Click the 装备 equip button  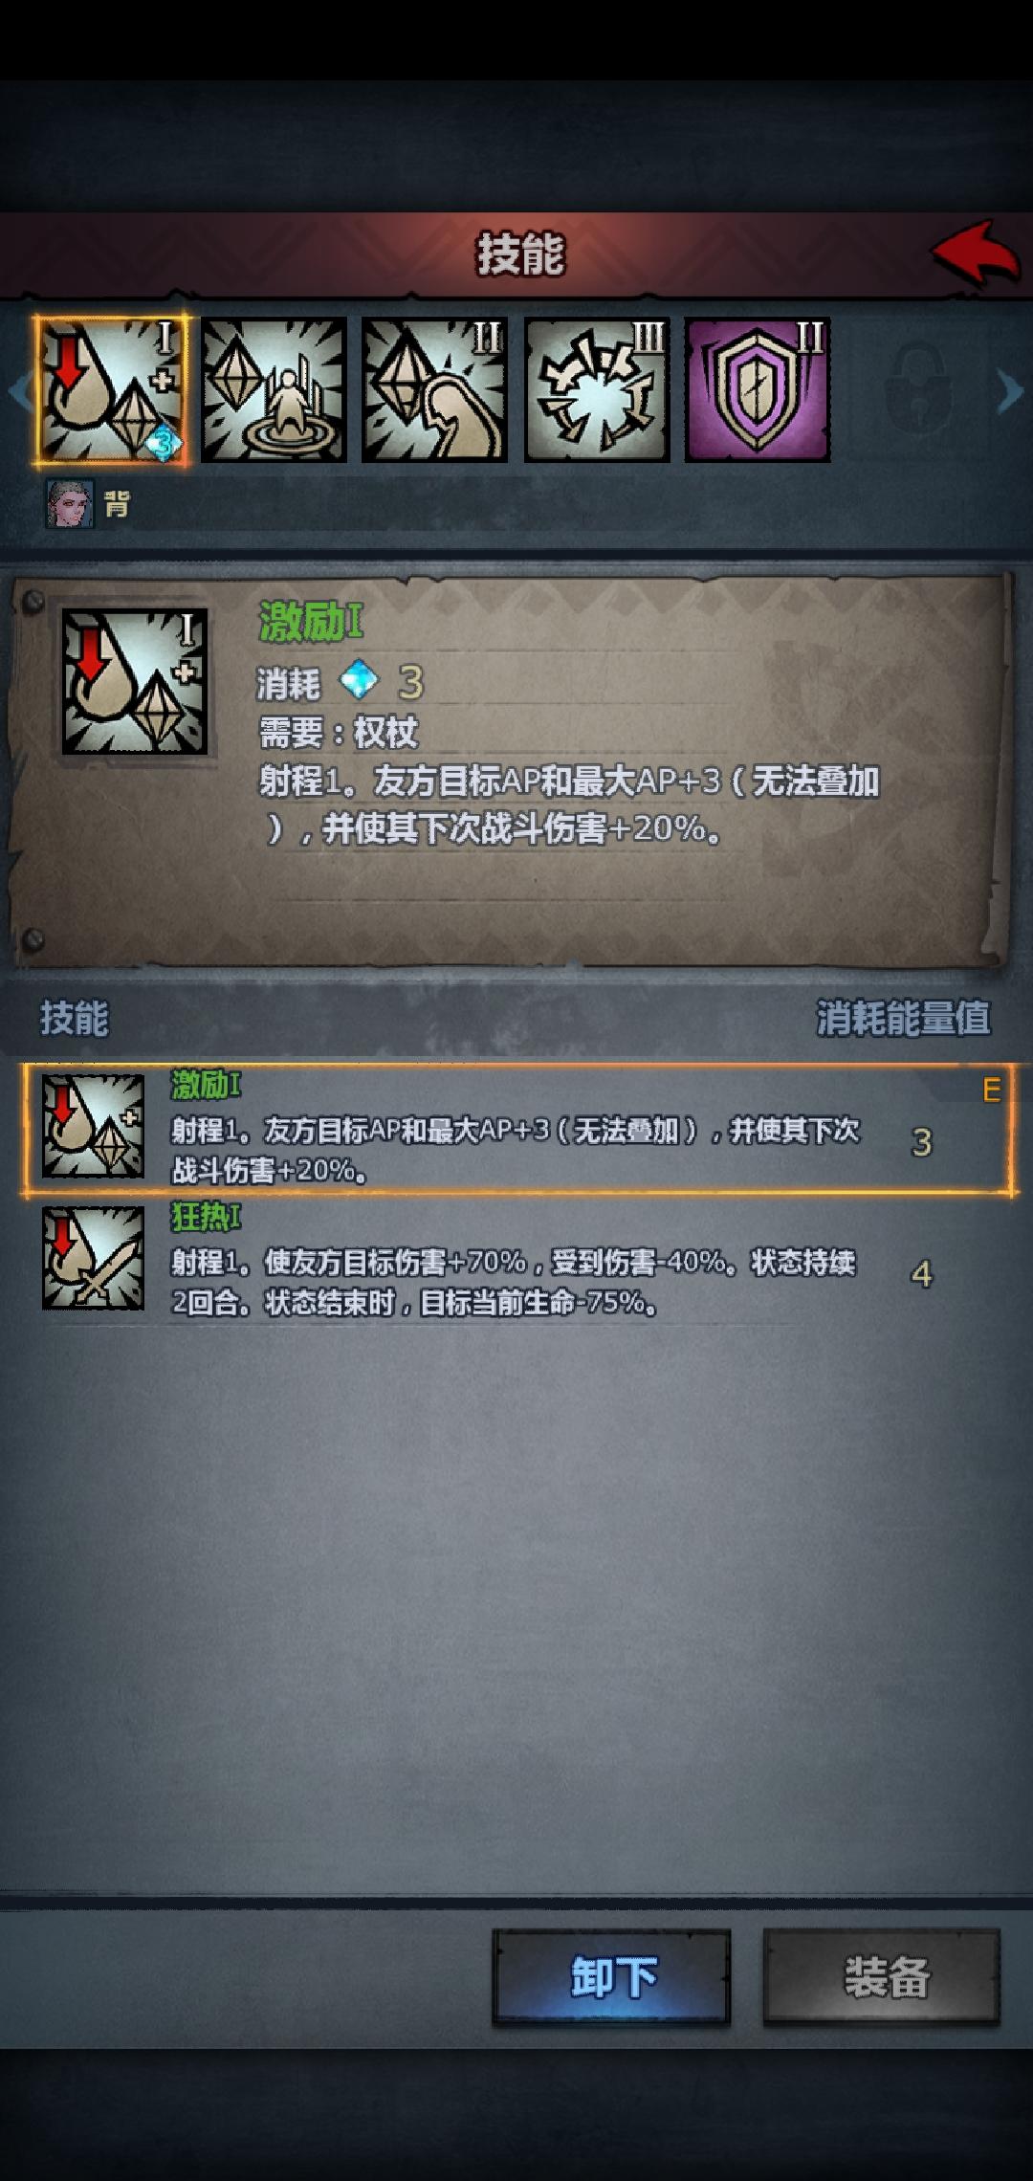pyautogui.click(x=881, y=1977)
